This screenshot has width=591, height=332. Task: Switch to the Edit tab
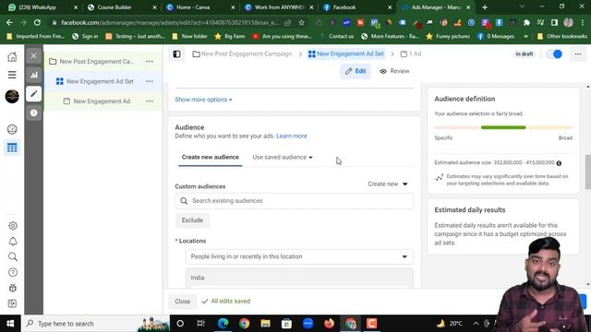click(356, 71)
